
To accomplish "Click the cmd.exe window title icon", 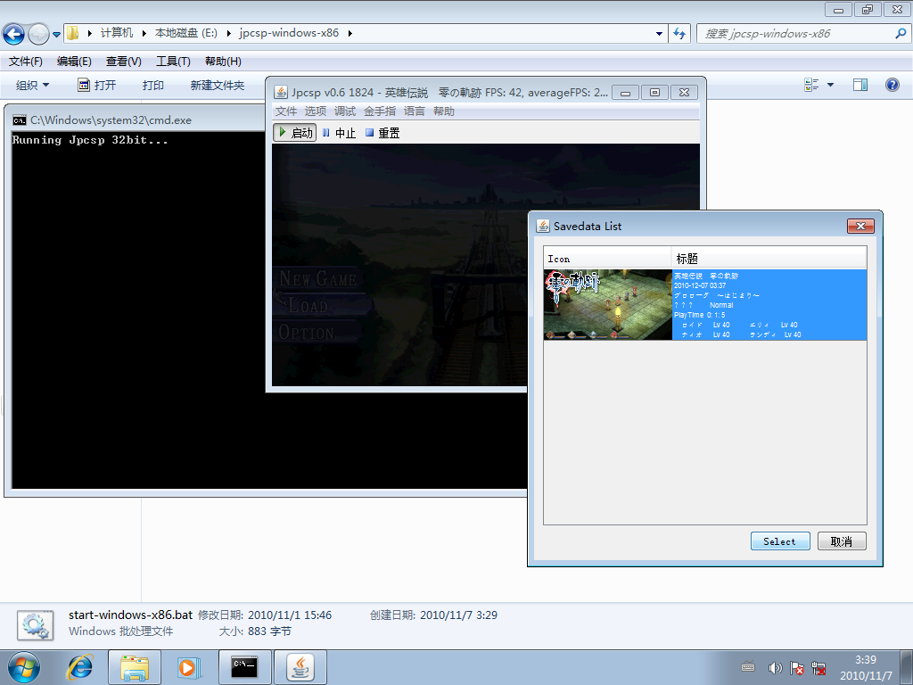I will pos(20,120).
